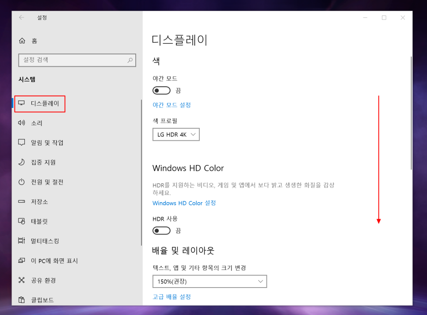Viewport: 427px width, 315px height.
Task: Minimize the 설정 window
Action: (x=365, y=17)
